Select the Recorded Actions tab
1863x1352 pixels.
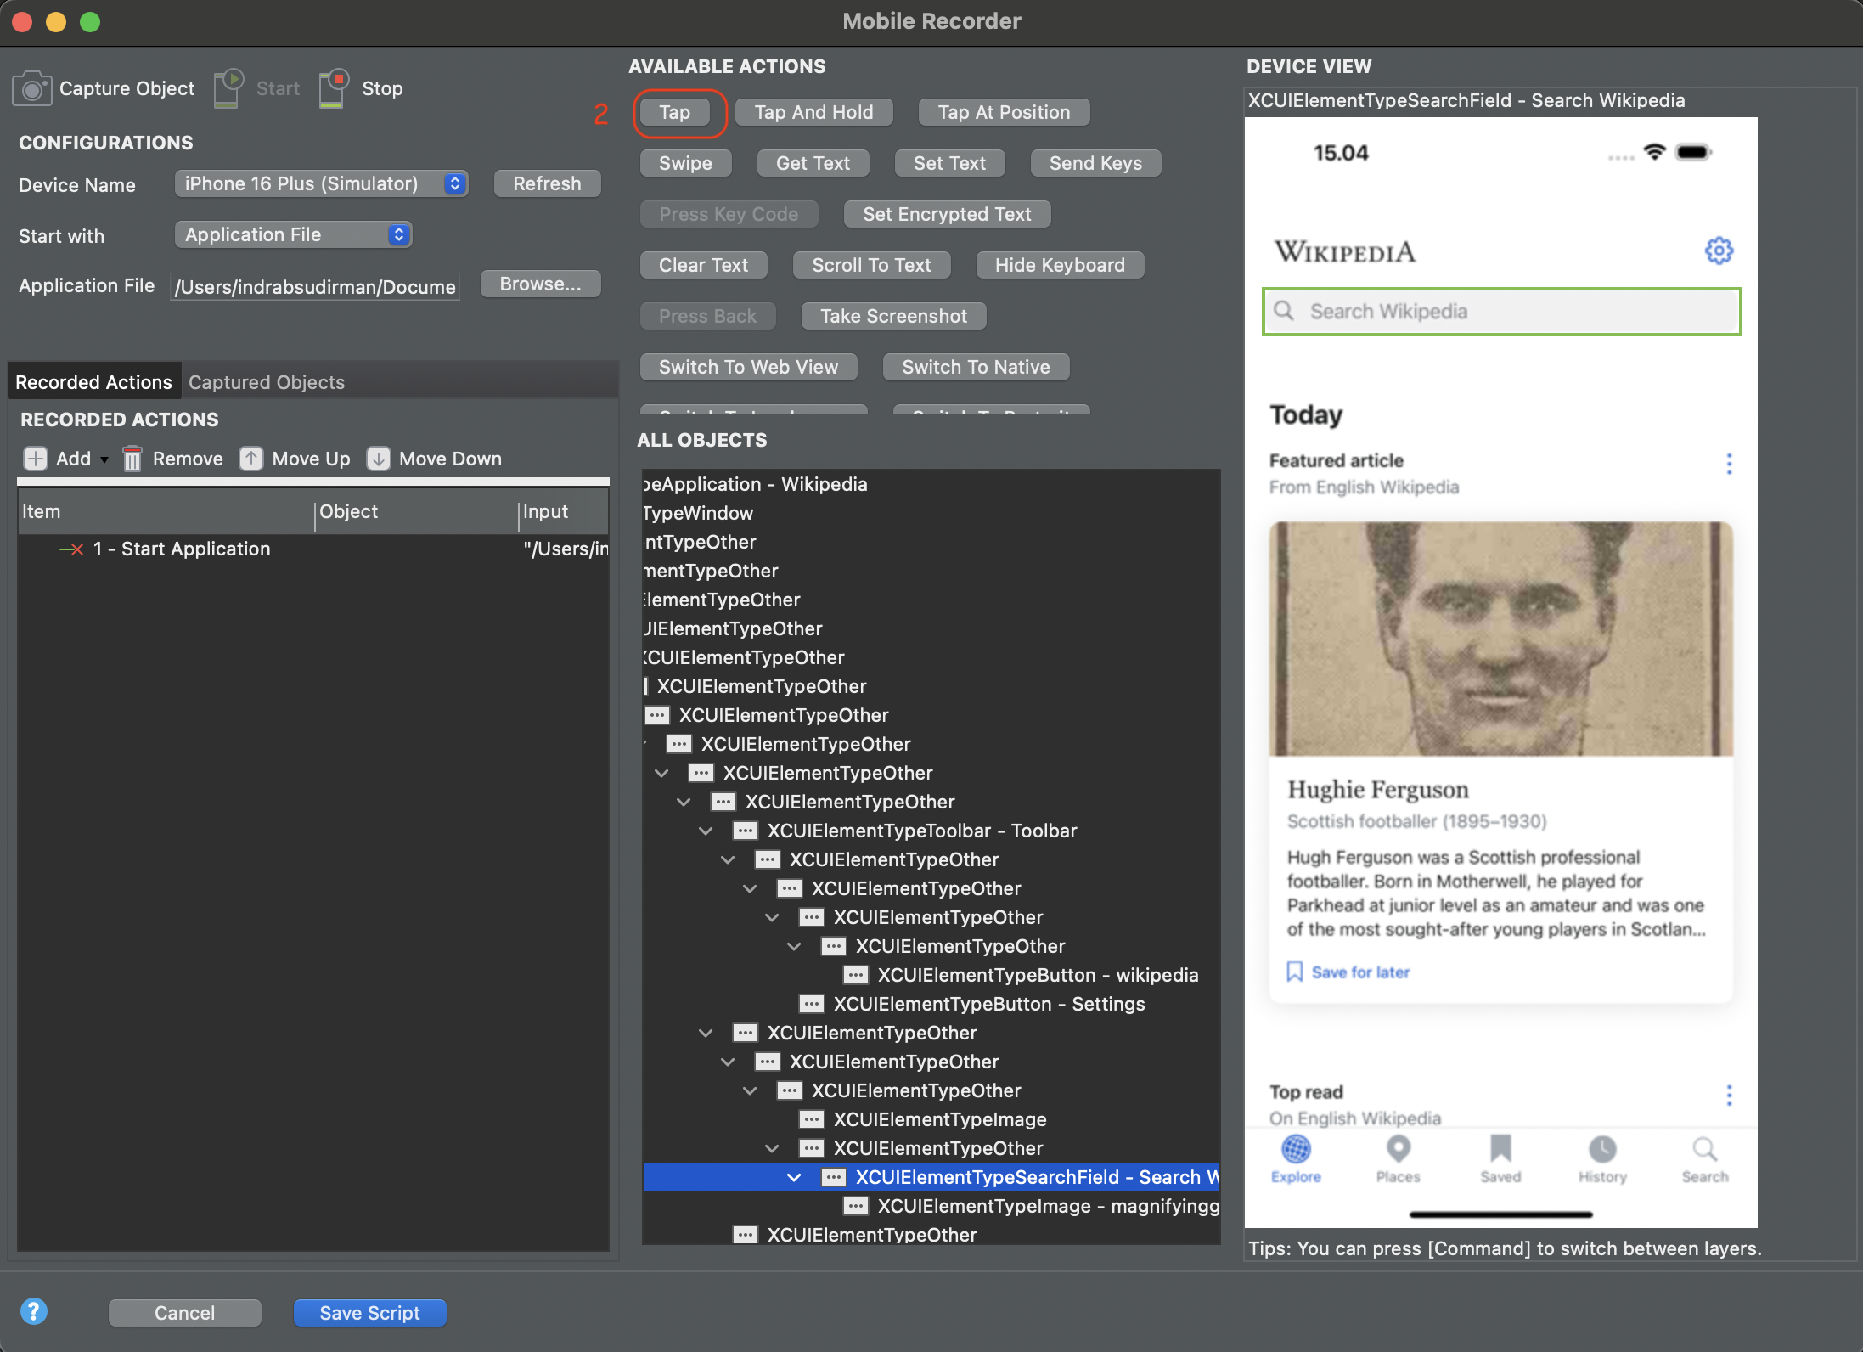tap(93, 382)
